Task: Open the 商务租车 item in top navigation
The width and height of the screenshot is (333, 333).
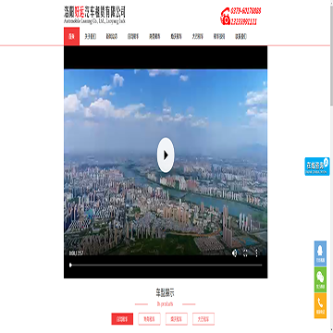Action: click(x=154, y=36)
